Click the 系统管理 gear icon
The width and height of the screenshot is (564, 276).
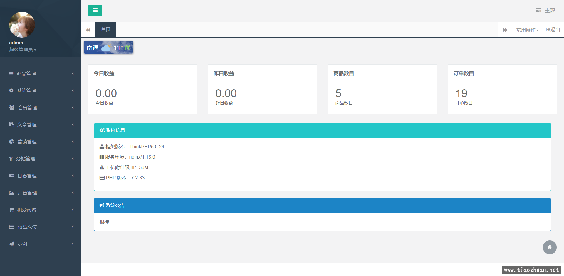[x=11, y=90]
